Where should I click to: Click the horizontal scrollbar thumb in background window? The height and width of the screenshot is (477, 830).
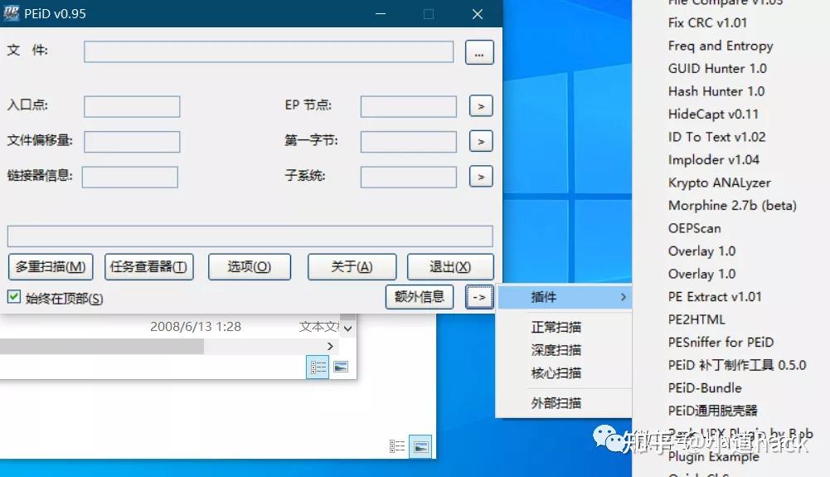coord(102,346)
